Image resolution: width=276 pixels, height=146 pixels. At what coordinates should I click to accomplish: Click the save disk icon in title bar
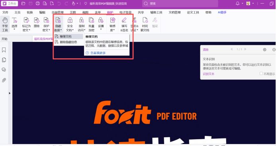tap(30, 4)
